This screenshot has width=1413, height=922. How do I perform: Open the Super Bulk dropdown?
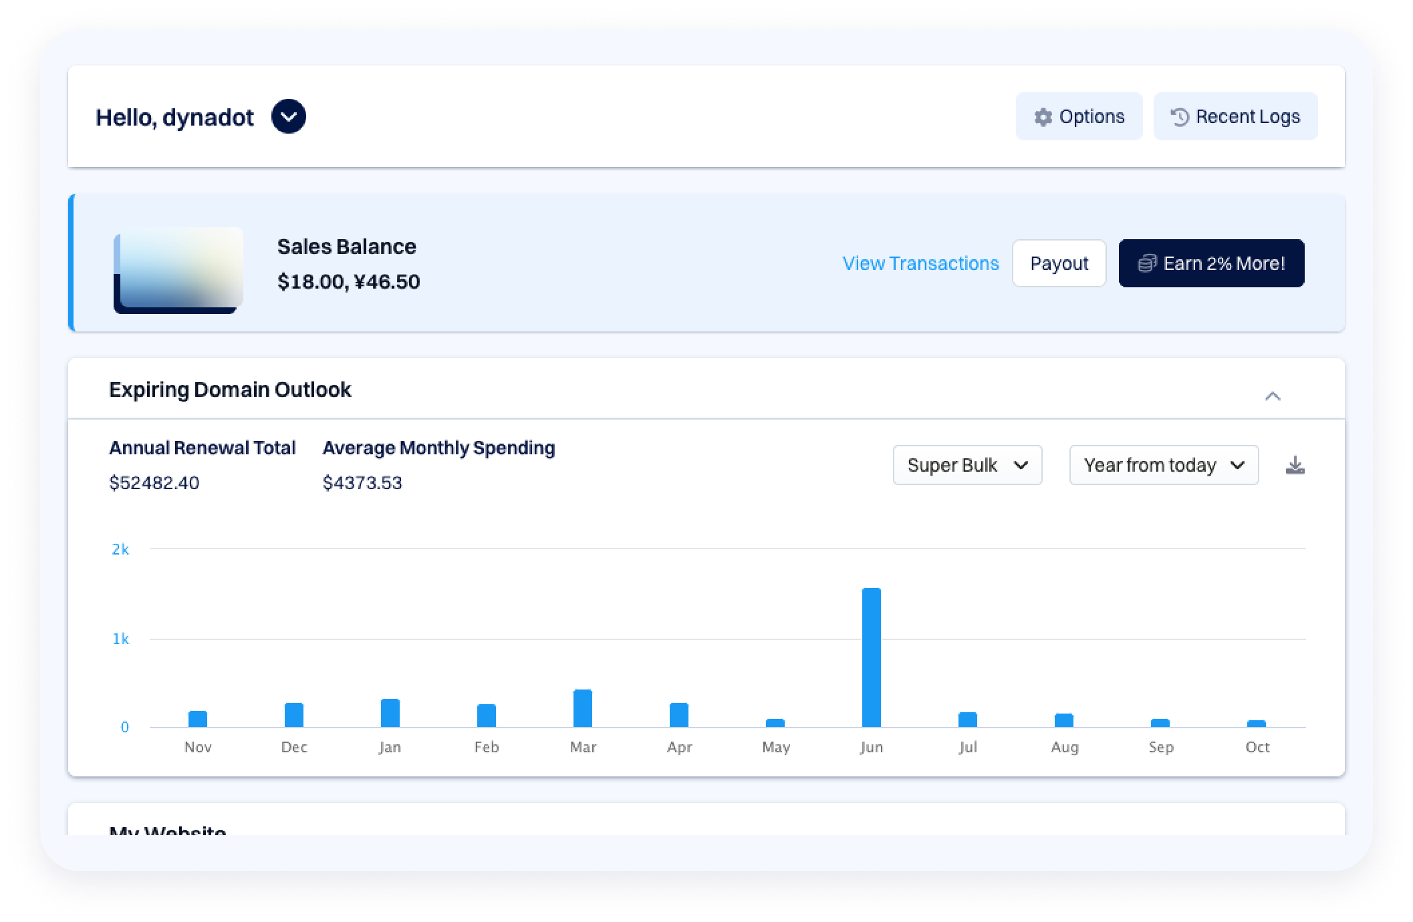[967, 465]
